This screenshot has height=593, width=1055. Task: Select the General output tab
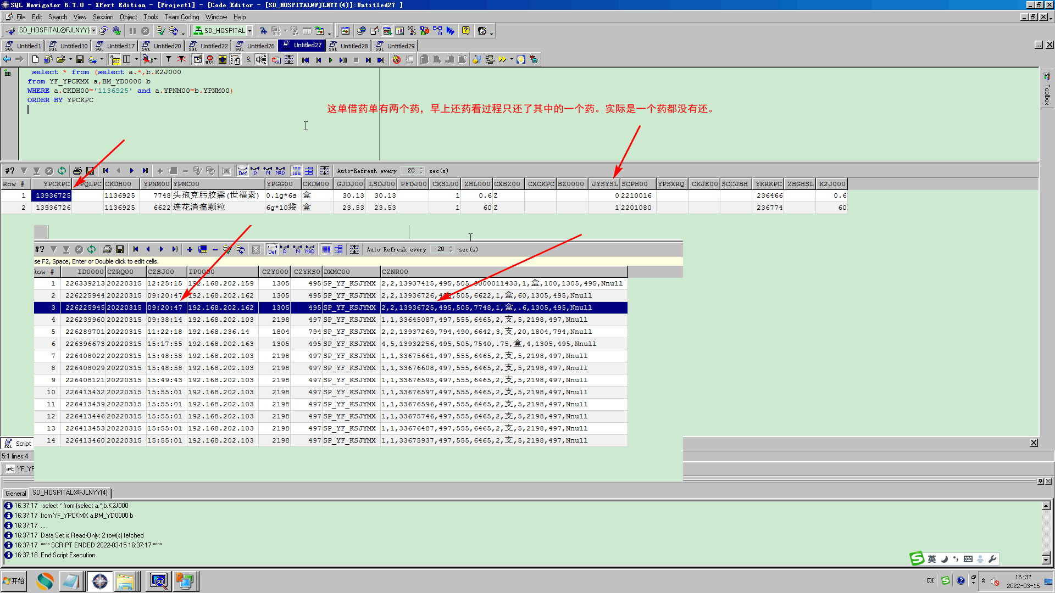point(15,493)
